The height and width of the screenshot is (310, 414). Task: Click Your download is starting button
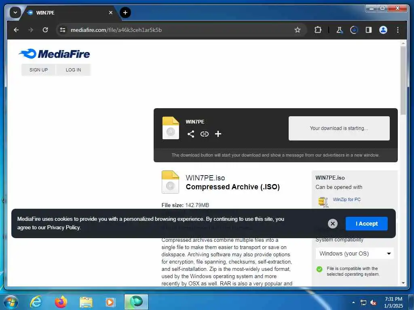339,128
